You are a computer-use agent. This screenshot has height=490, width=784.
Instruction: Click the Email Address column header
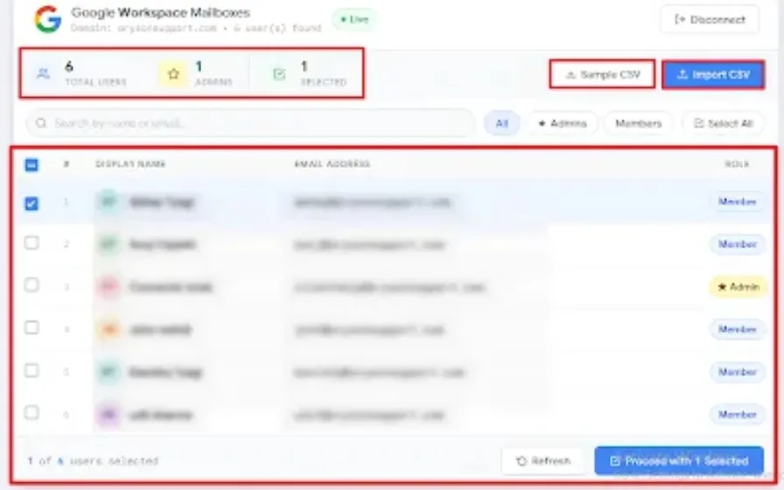[332, 163]
